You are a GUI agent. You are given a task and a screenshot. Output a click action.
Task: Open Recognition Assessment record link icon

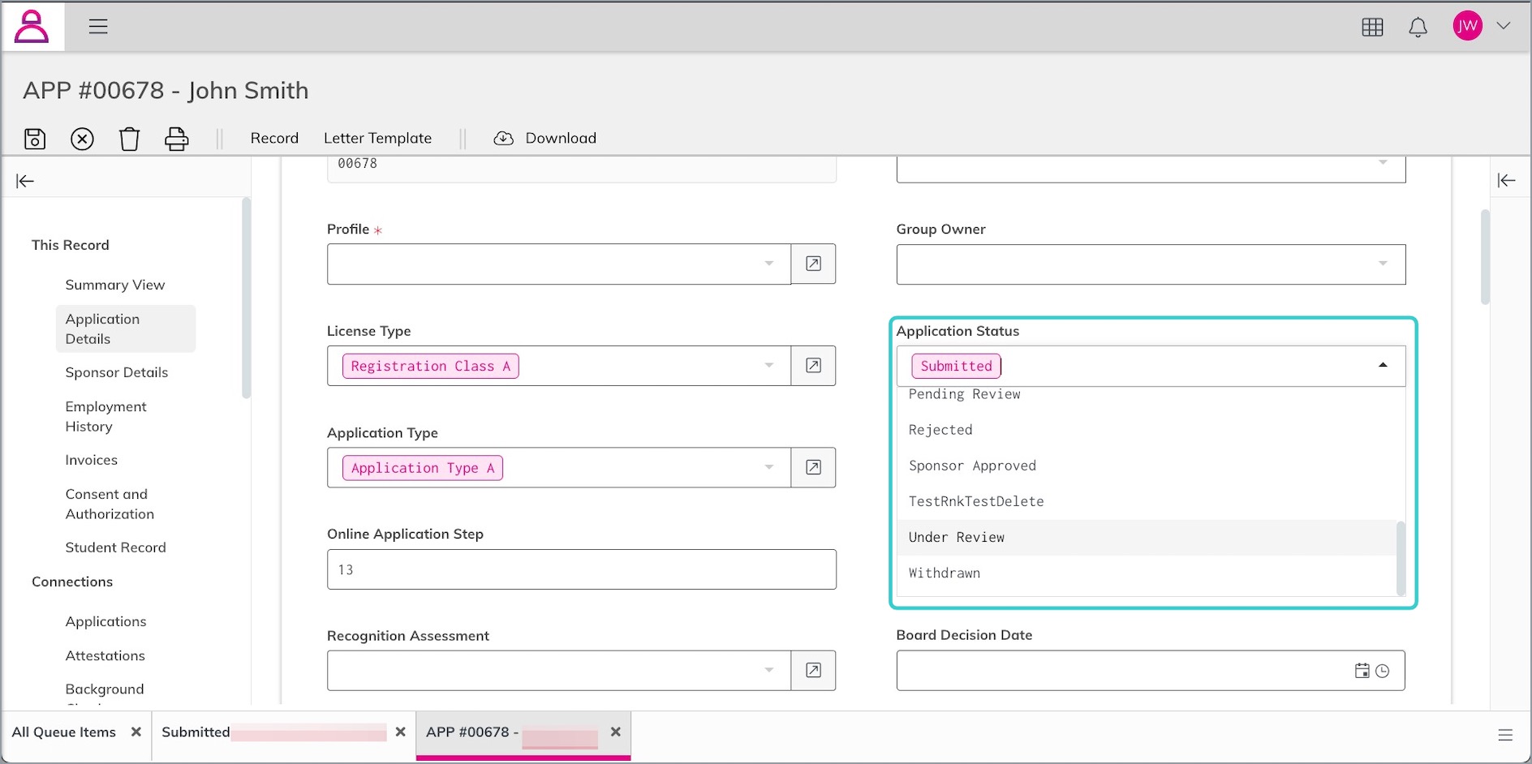(x=813, y=671)
